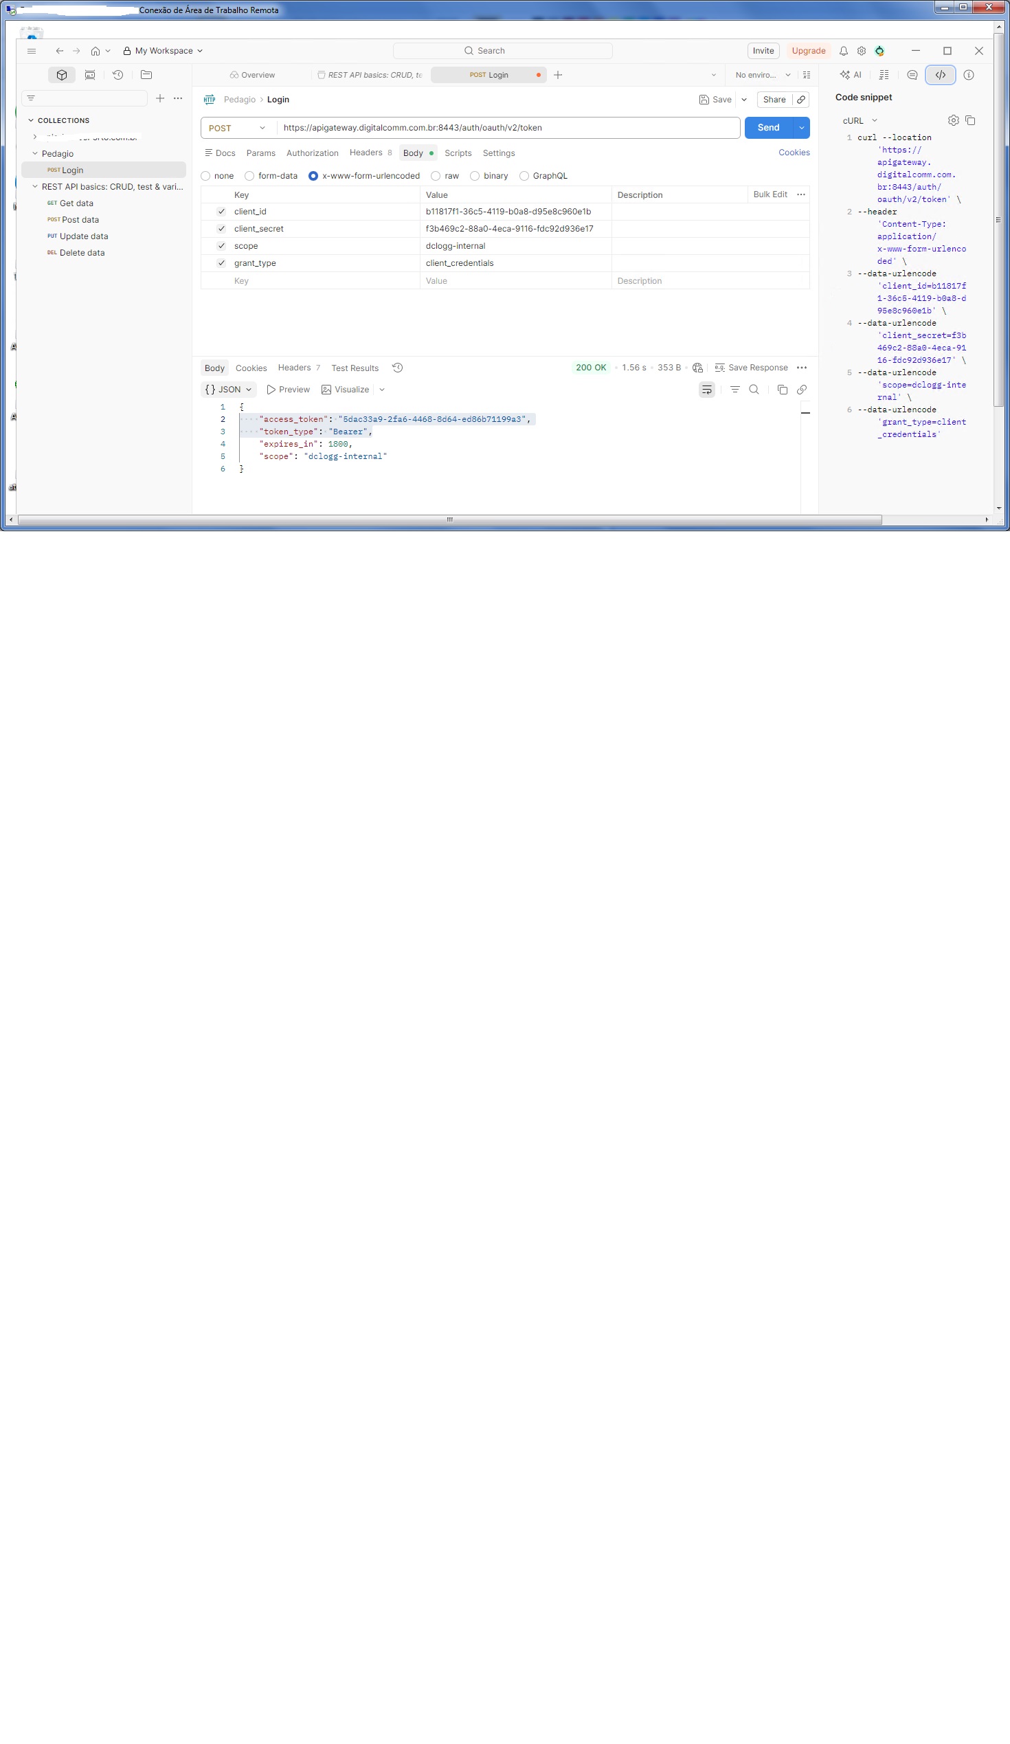This screenshot has width=1010, height=1744.
Task: Open the Environments sidebar icon
Action: [x=90, y=75]
